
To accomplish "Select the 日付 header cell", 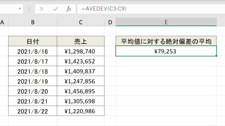I will pyautogui.click(x=33, y=41).
